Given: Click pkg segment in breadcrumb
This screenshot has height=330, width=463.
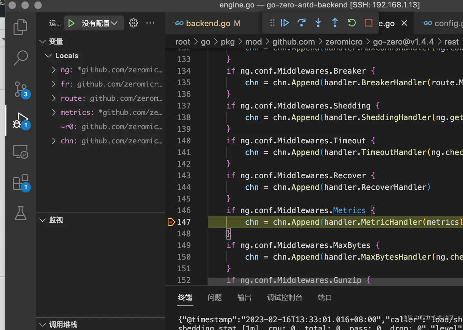Looking at the screenshot, I should [x=228, y=42].
